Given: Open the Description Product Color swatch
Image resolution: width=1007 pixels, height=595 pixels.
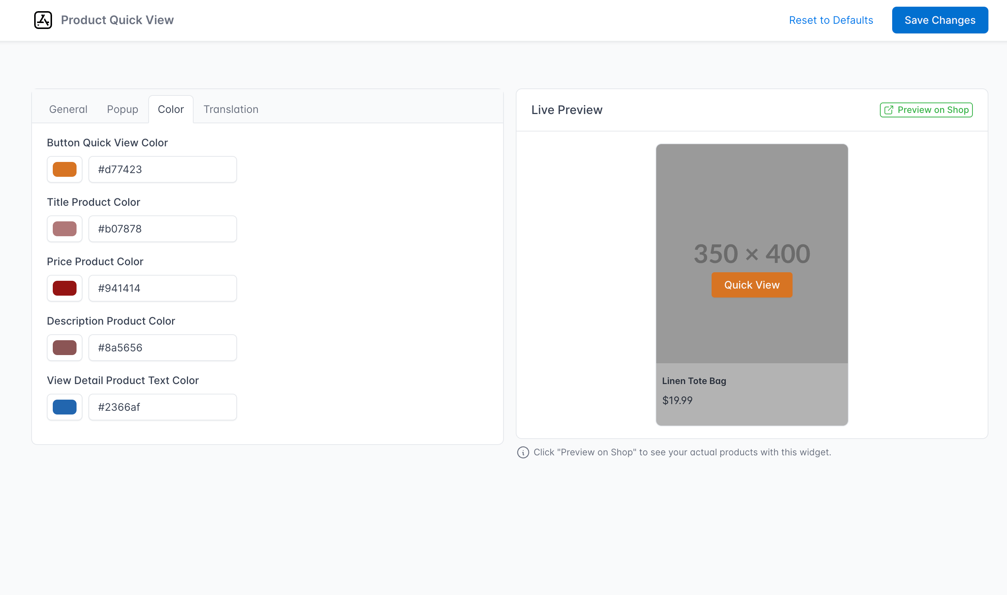Looking at the screenshot, I should pyautogui.click(x=65, y=348).
